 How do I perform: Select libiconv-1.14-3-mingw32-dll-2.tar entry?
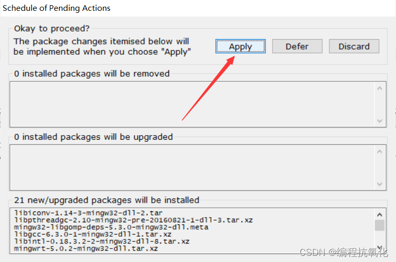[x=88, y=213]
